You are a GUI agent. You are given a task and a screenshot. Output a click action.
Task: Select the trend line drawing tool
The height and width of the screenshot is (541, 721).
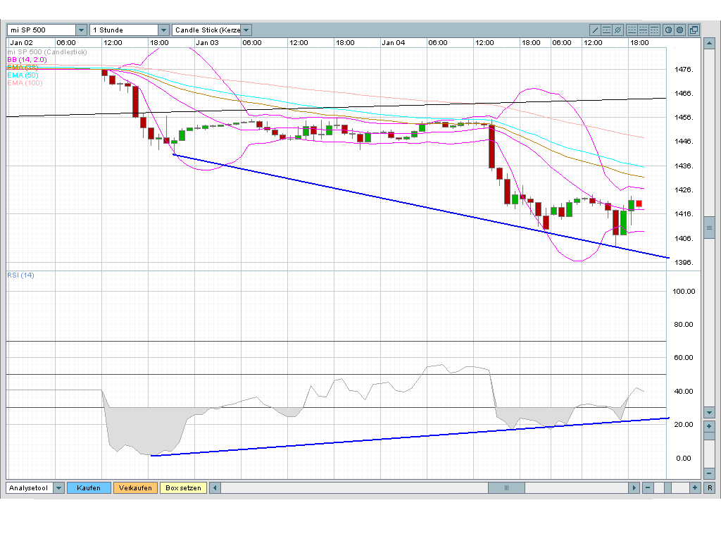coord(595,30)
